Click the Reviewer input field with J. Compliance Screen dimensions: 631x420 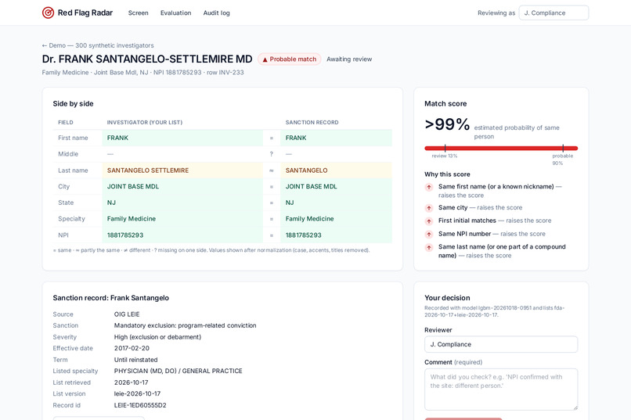[x=501, y=344]
